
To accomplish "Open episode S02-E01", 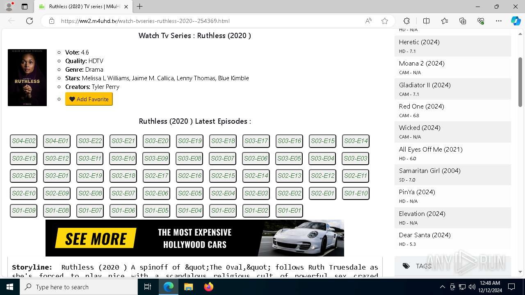I will coord(323,193).
